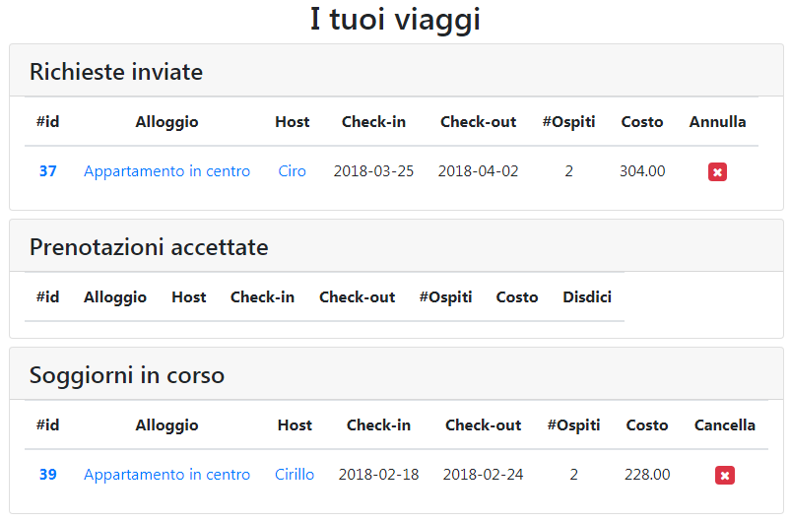791x521 pixels.
Task: Click Check-in header in Richieste inviate table
Action: point(373,121)
